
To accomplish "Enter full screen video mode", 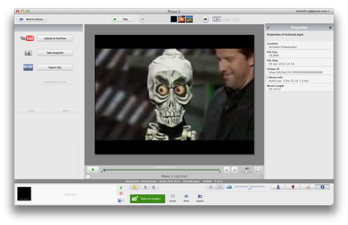I will [258, 169].
